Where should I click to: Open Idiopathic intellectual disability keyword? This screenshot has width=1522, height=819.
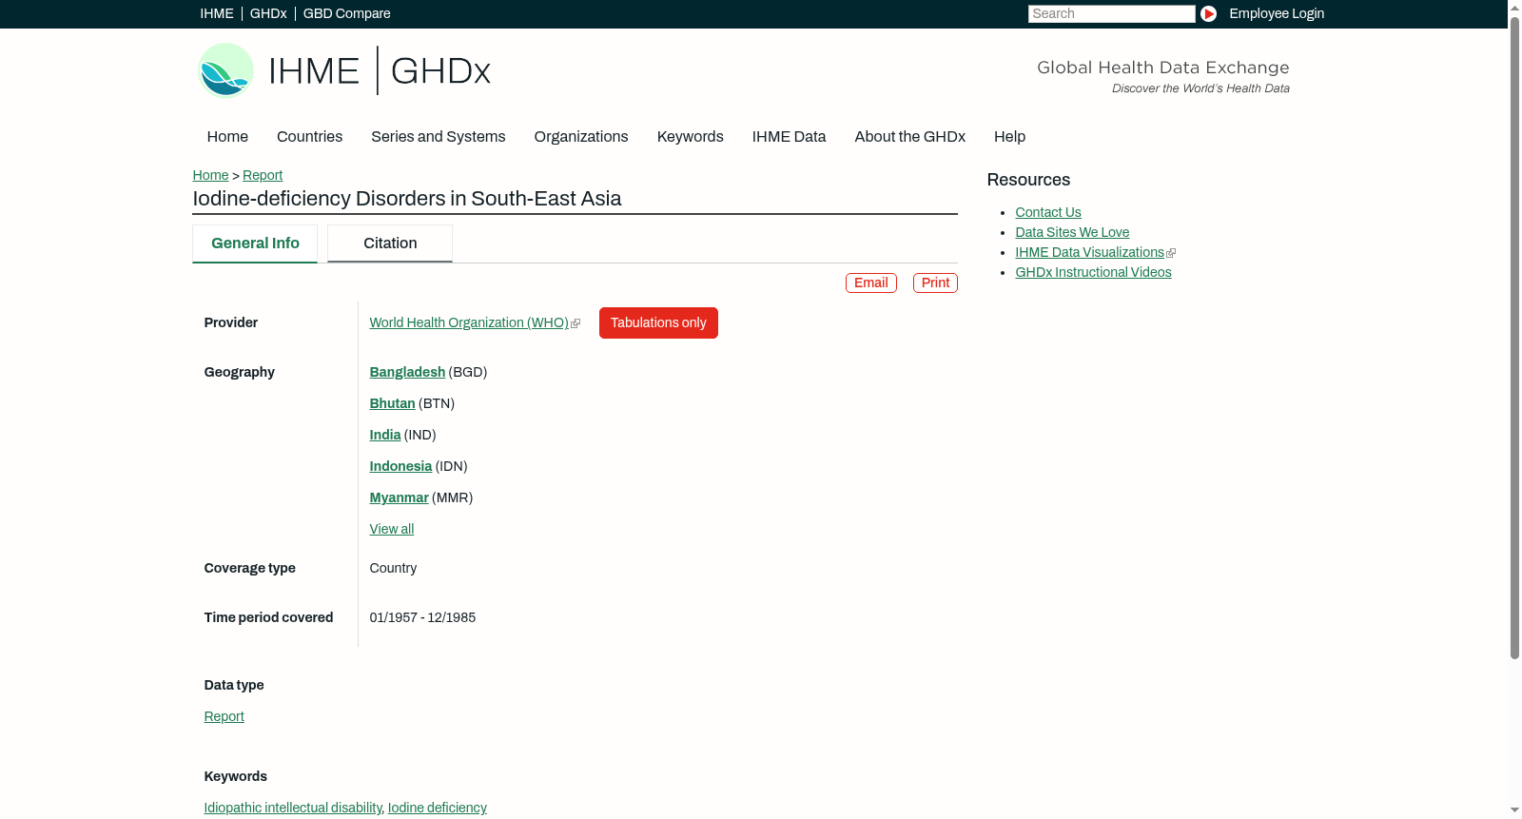tap(293, 808)
